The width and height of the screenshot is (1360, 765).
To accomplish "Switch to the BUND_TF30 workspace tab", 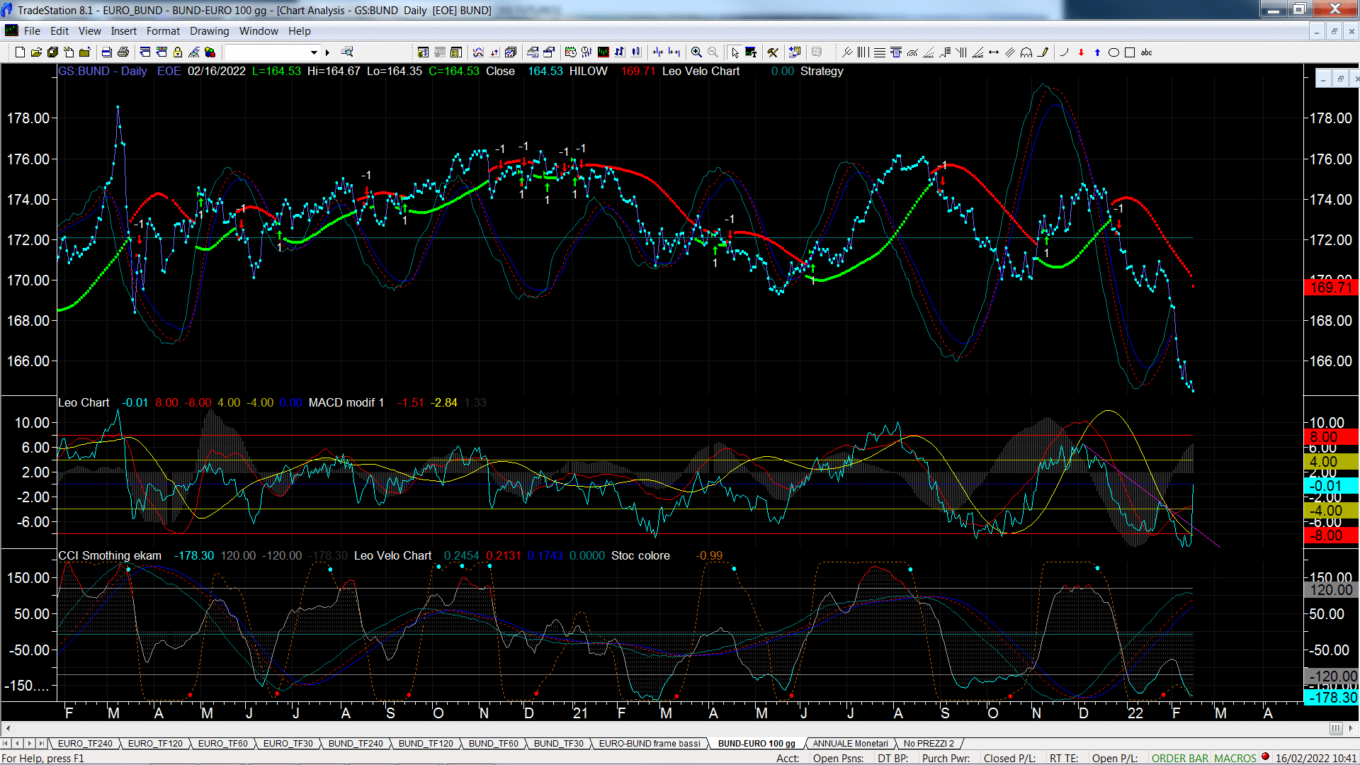I will (558, 743).
